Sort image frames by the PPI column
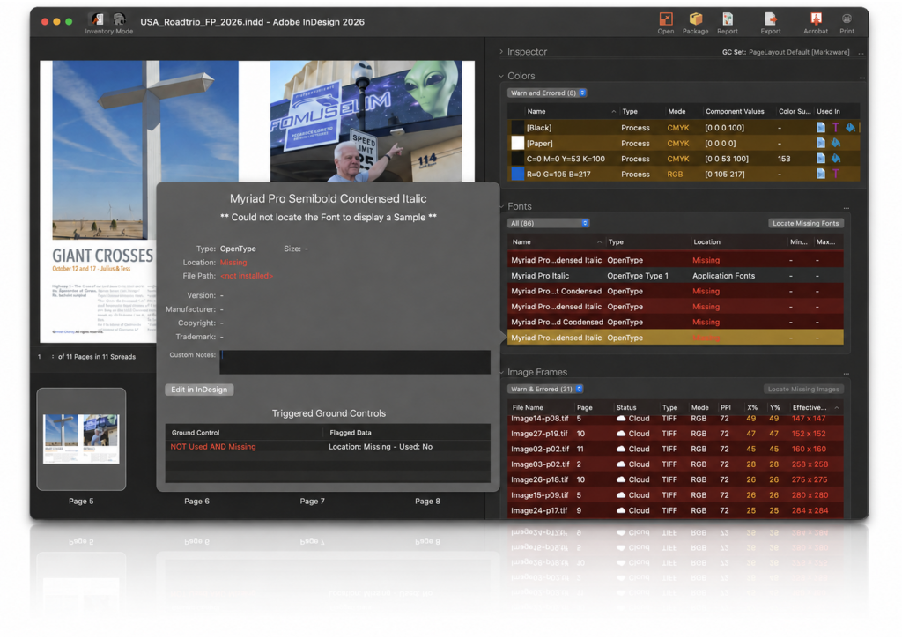This screenshot has width=902, height=639. coord(726,407)
